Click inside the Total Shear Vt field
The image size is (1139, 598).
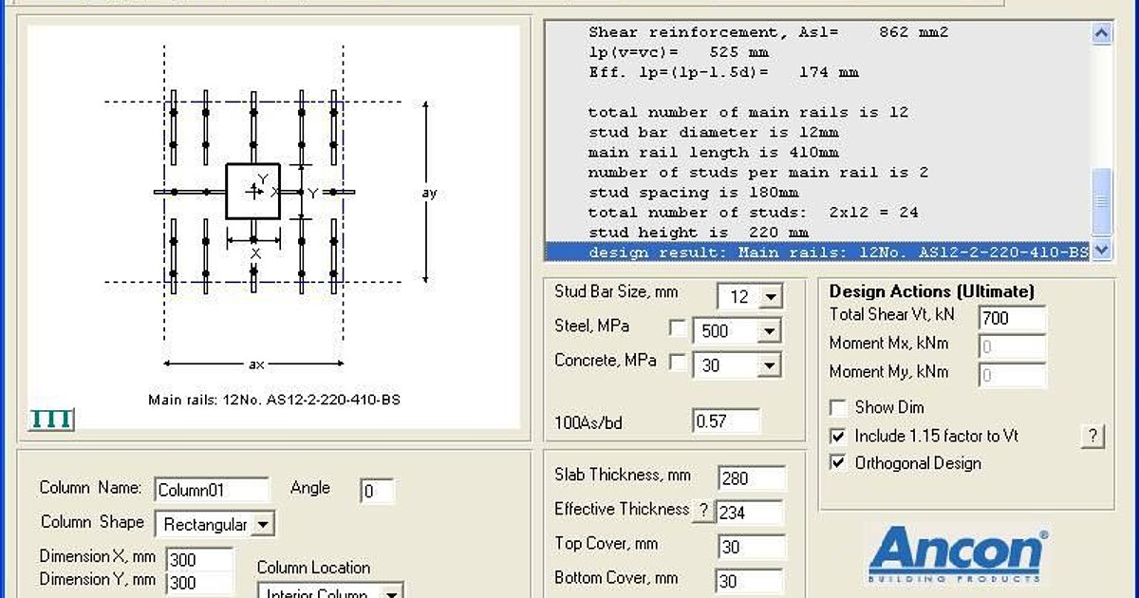(x=1012, y=318)
